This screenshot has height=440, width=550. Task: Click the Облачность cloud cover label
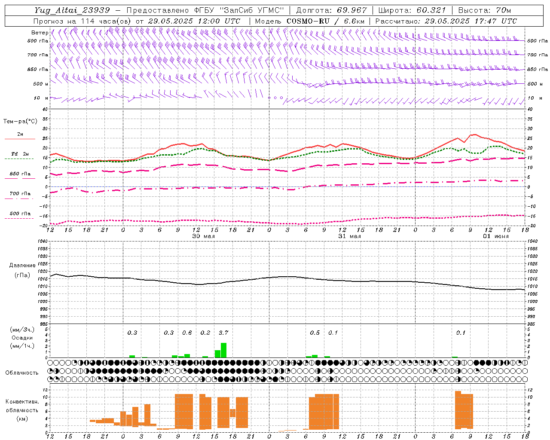pos(22,373)
